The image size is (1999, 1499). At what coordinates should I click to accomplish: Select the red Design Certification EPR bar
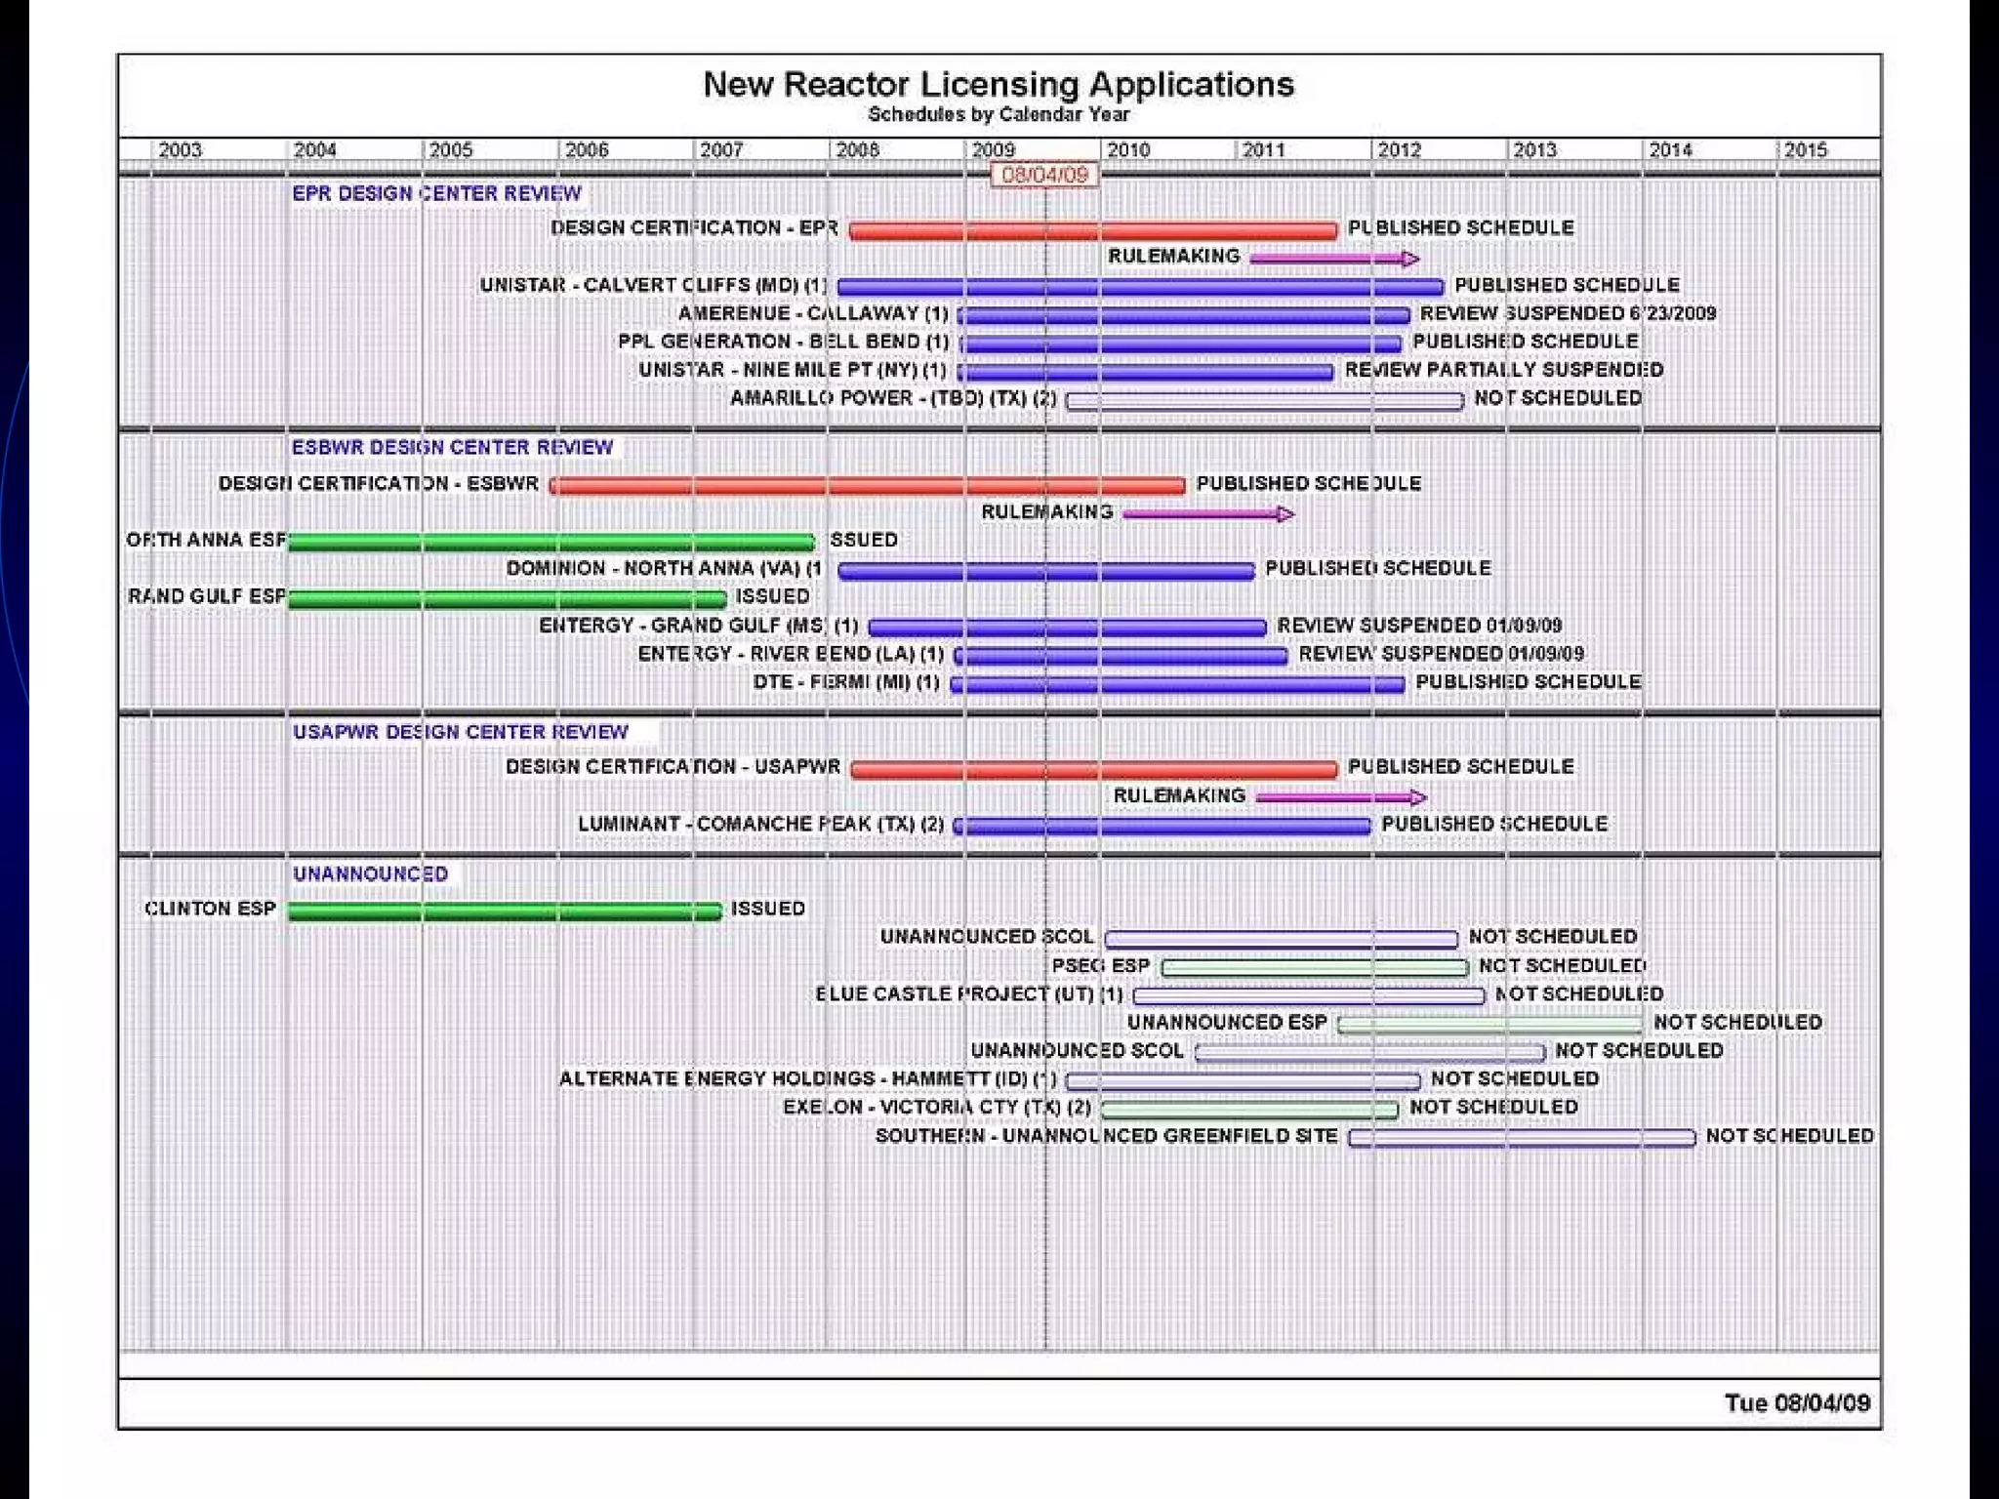pos(1091,230)
